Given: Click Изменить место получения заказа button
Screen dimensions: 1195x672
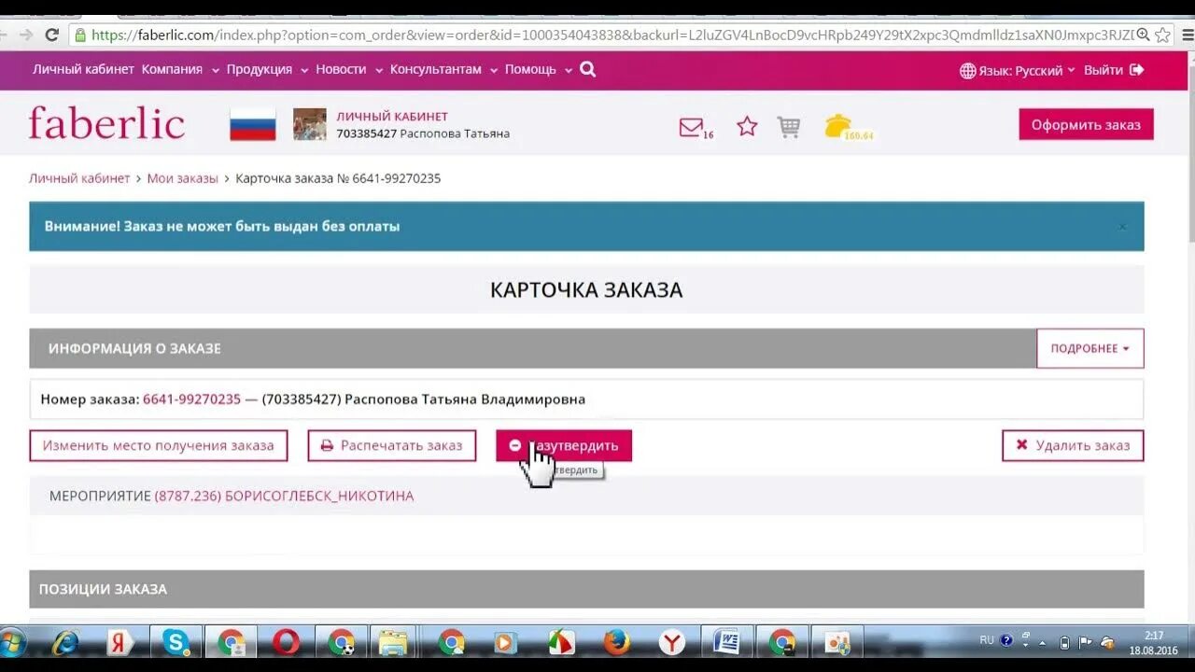Looking at the screenshot, I should point(159,445).
